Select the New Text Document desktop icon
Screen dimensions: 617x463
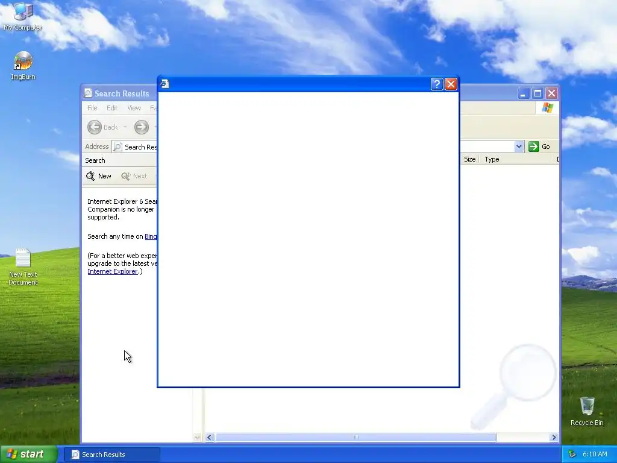[23, 266]
